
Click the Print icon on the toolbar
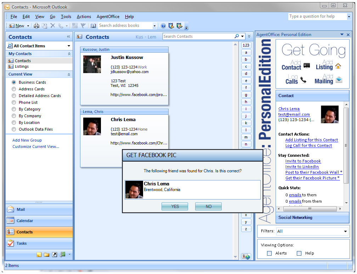tap(36, 25)
